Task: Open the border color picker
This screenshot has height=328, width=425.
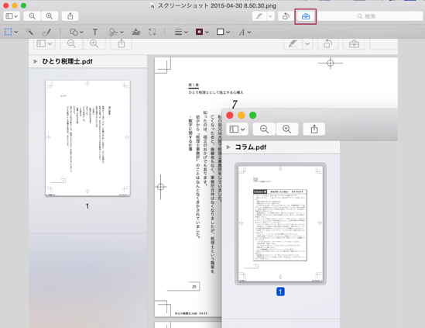Action: [202, 32]
